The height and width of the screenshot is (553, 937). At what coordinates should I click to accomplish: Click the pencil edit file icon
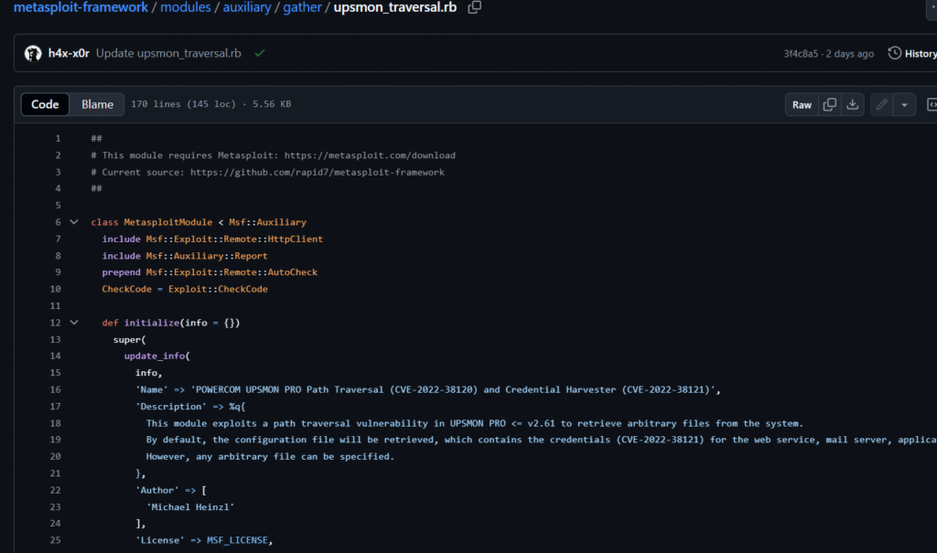pyautogui.click(x=881, y=104)
